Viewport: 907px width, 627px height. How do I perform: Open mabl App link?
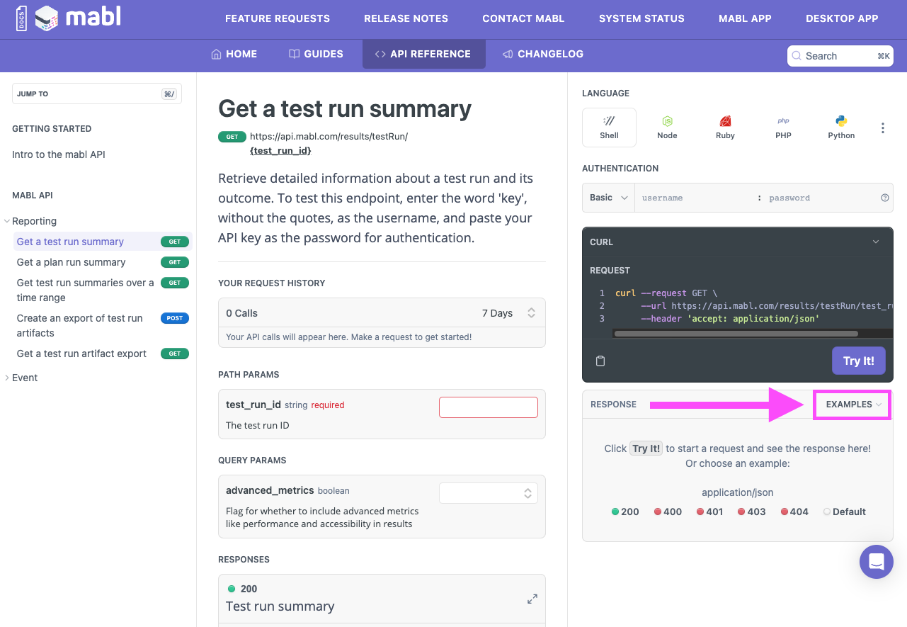coord(745,18)
